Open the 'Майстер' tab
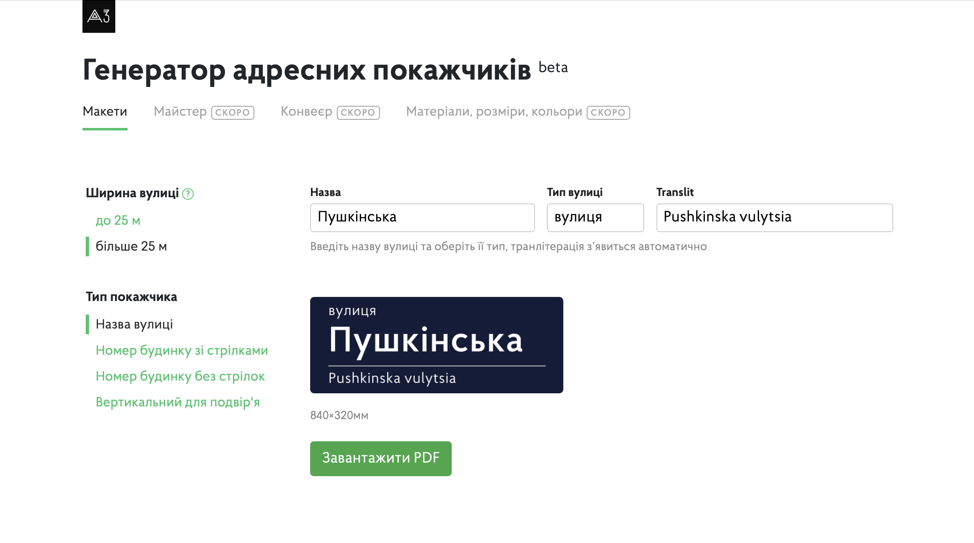 [180, 111]
